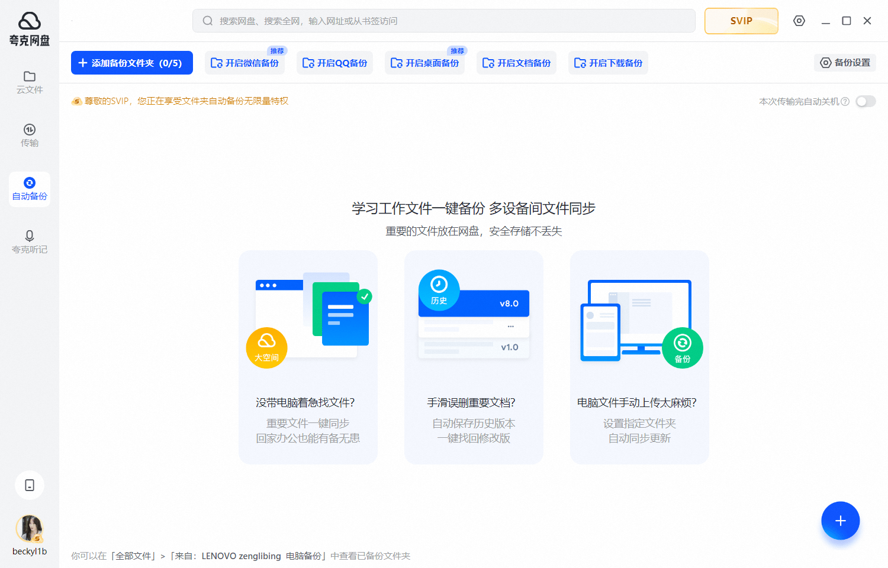The image size is (888, 568).
Task: Enable 开启微信备份 WeChat backup
Action: (x=244, y=62)
